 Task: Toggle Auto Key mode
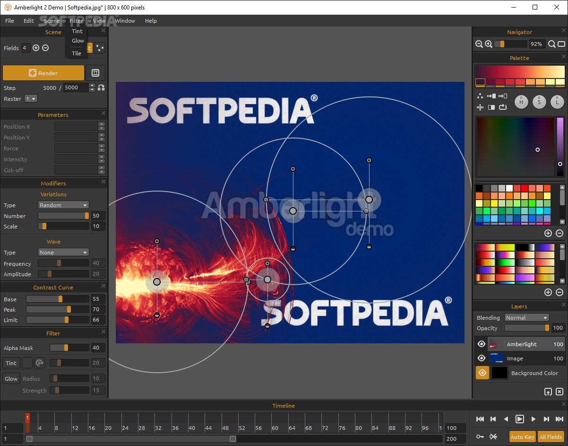pos(522,437)
